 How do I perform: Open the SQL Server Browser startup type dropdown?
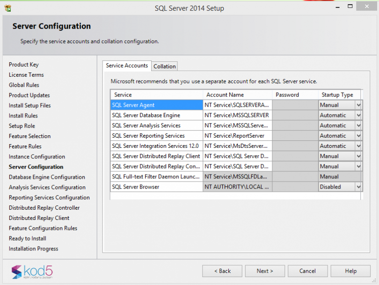(x=358, y=186)
